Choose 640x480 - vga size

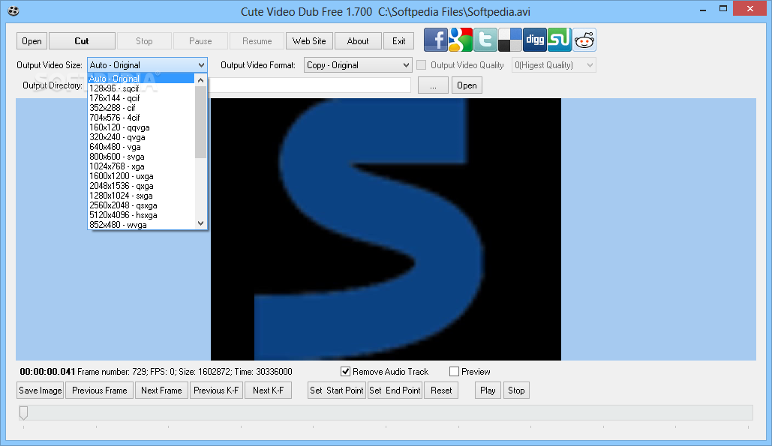pyautogui.click(x=141, y=147)
